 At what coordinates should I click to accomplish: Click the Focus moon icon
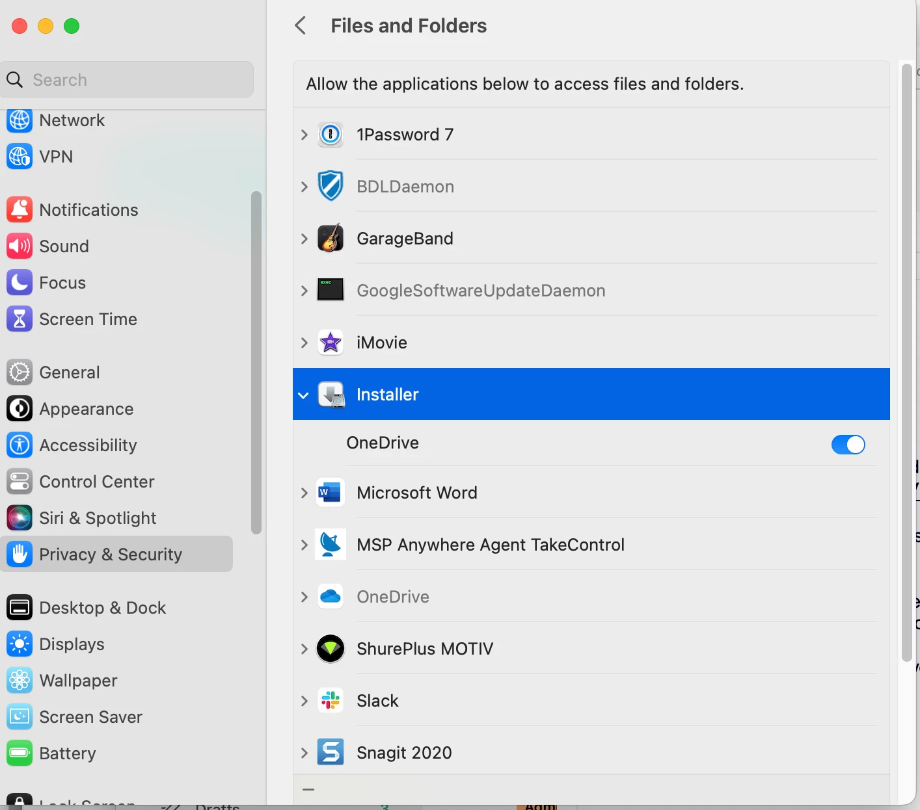click(20, 283)
